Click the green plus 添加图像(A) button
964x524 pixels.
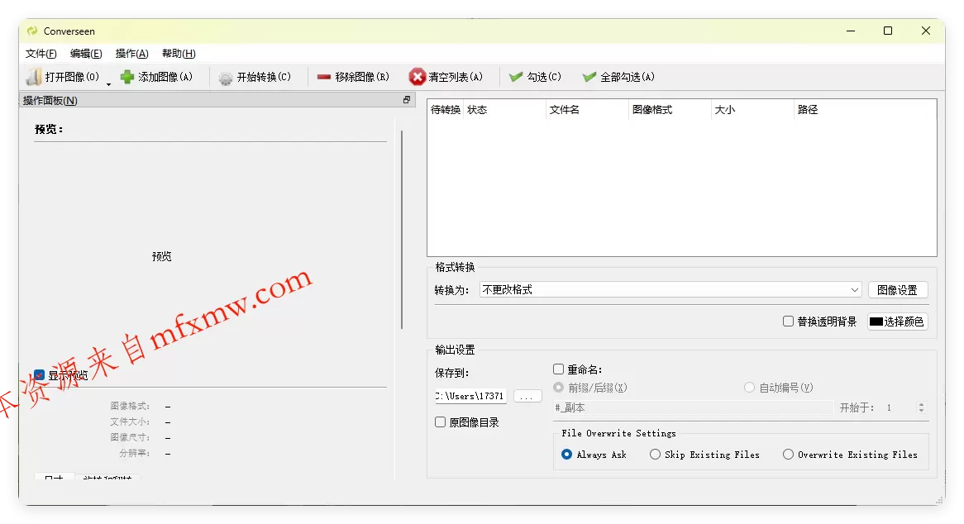pyautogui.click(x=157, y=78)
